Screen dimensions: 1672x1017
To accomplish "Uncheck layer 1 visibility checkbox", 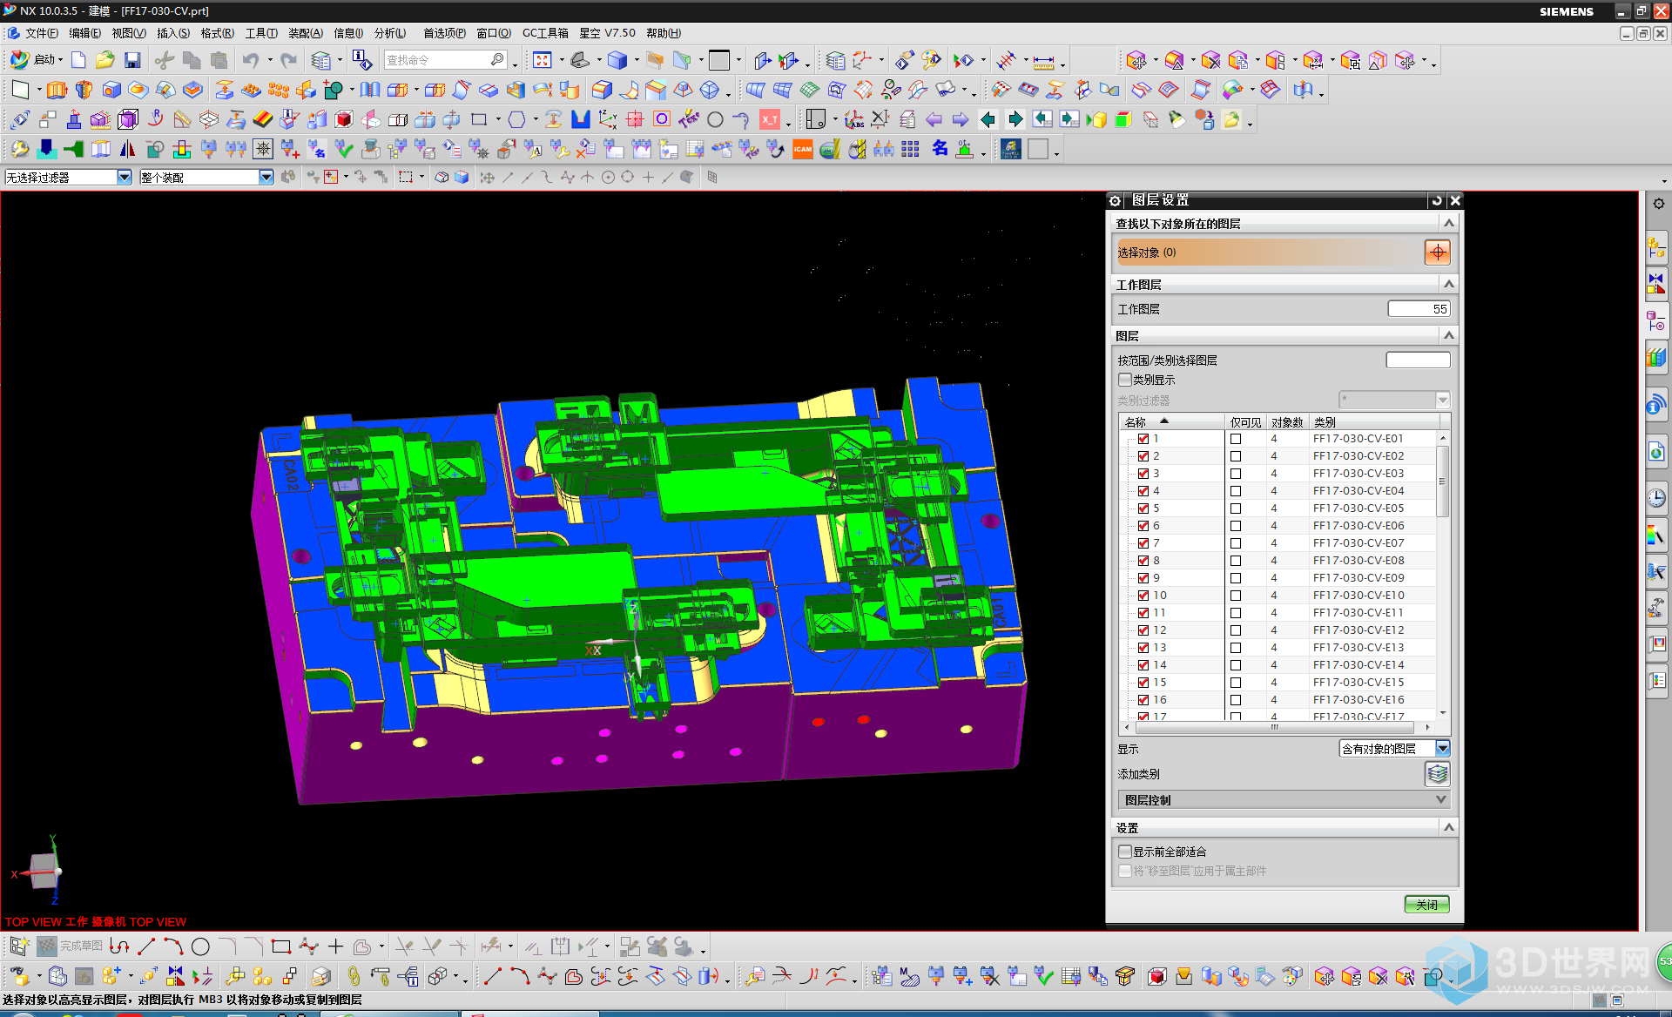I will click(1143, 439).
